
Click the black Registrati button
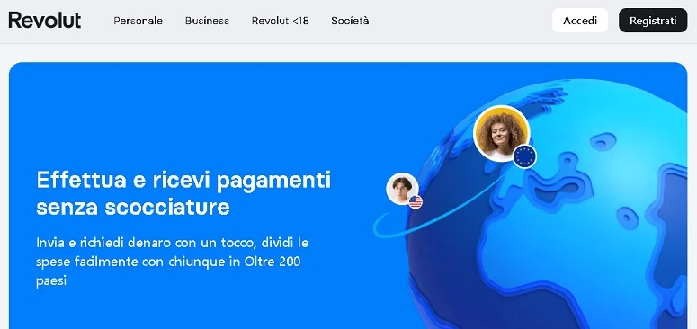tap(653, 21)
